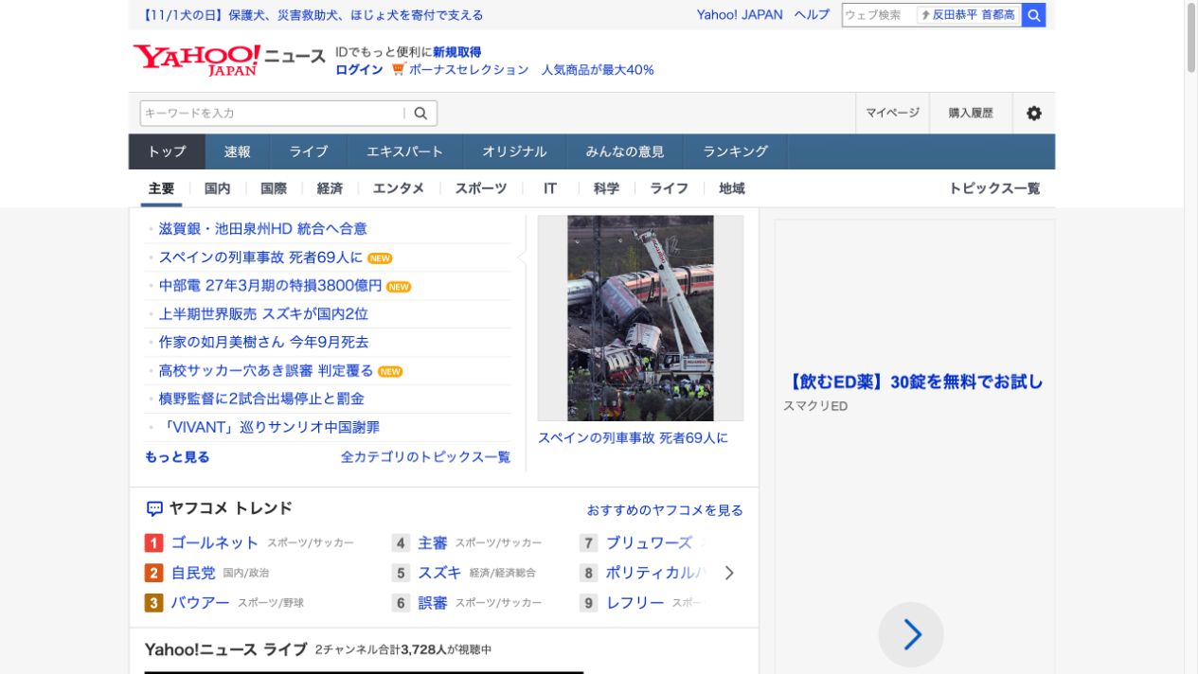The height and width of the screenshot is (674, 1198).
Task: Click the keyword search magnifier icon
Action: pyautogui.click(x=420, y=113)
